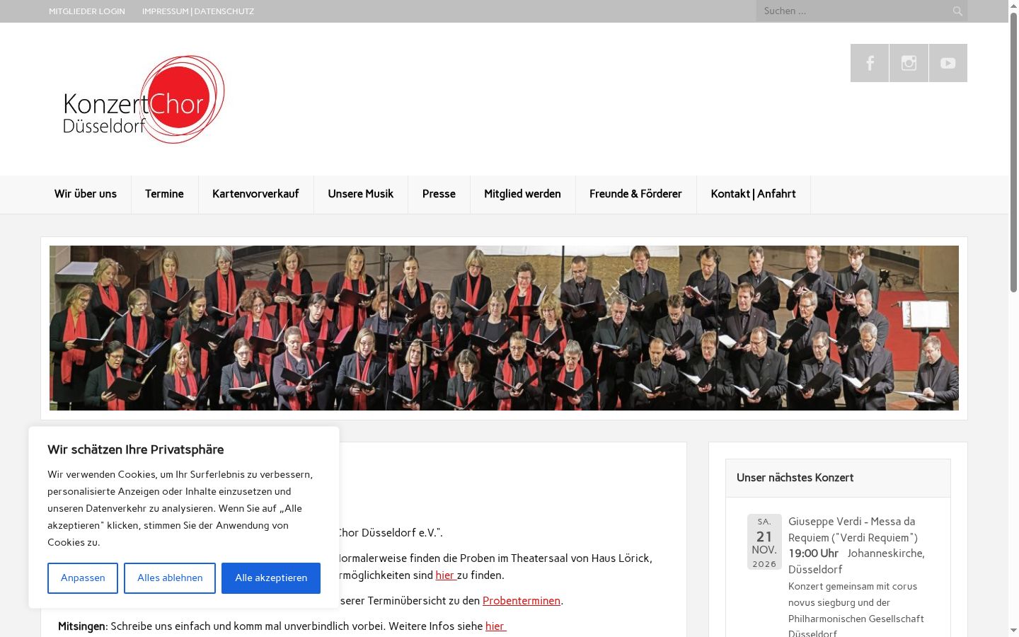
Task: Follow the Probenterminen link
Action: coord(522,601)
